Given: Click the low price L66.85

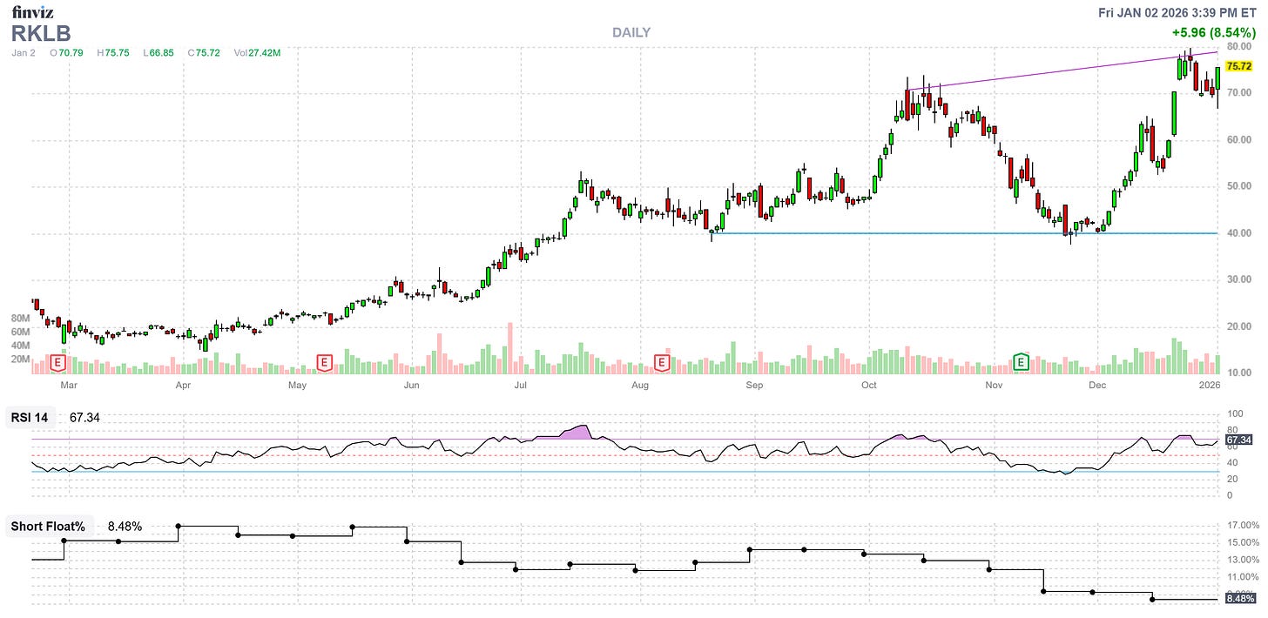Looking at the screenshot, I should 158,53.
